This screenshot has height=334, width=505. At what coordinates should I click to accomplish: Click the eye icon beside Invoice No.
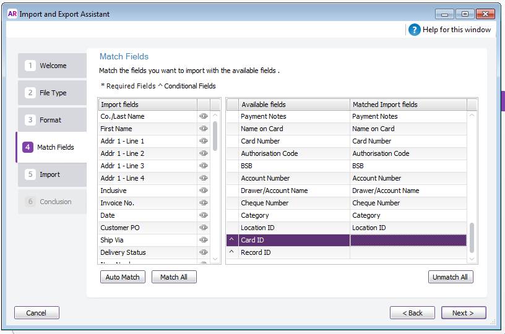point(204,203)
